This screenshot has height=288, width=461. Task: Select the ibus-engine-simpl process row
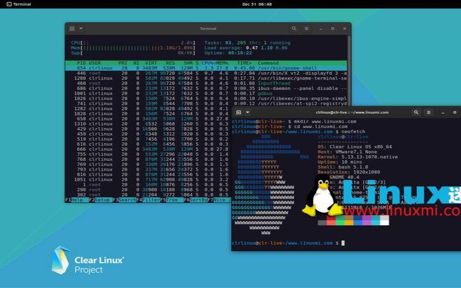[x=206, y=98]
